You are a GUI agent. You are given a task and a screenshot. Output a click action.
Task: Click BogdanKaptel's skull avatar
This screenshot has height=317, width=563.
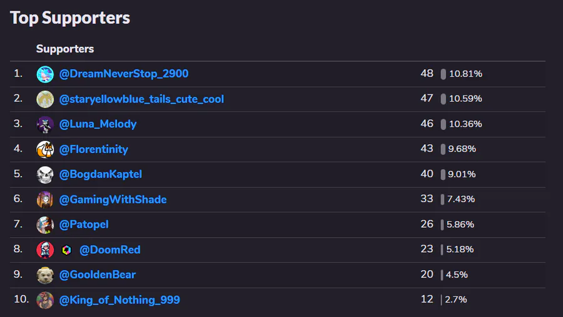pyautogui.click(x=45, y=175)
